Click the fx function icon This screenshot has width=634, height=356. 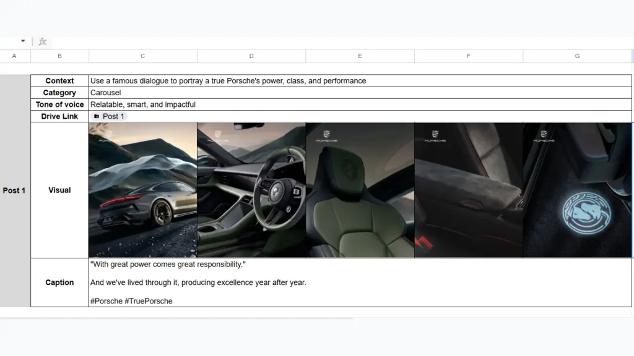pyautogui.click(x=43, y=41)
